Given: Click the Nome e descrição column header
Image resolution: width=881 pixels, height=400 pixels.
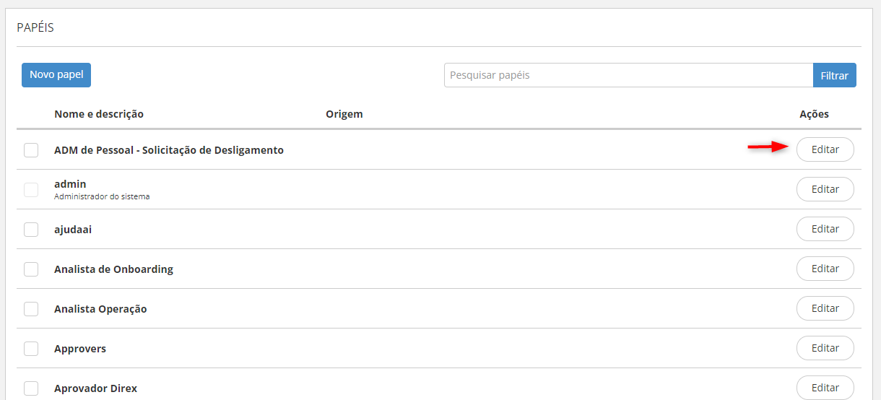Looking at the screenshot, I should (99, 114).
